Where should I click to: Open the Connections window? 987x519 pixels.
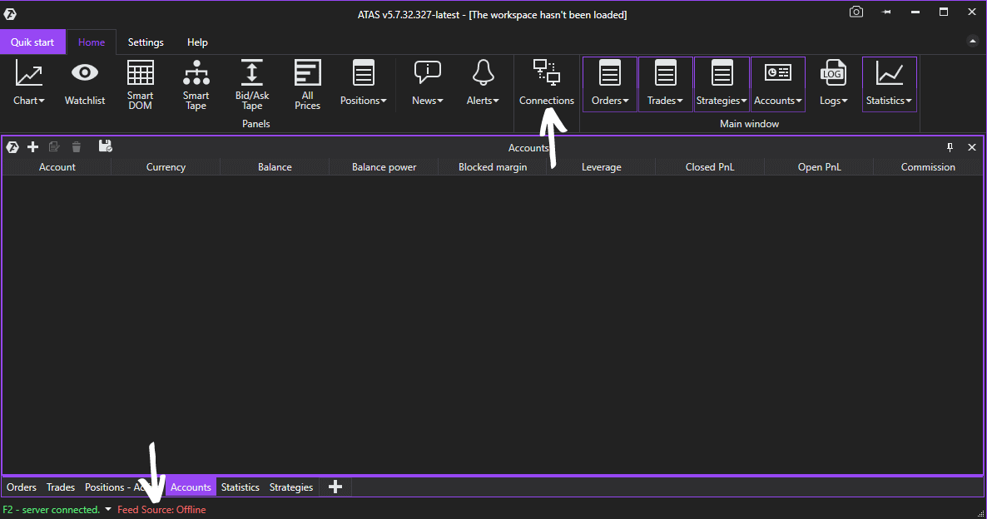[547, 83]
